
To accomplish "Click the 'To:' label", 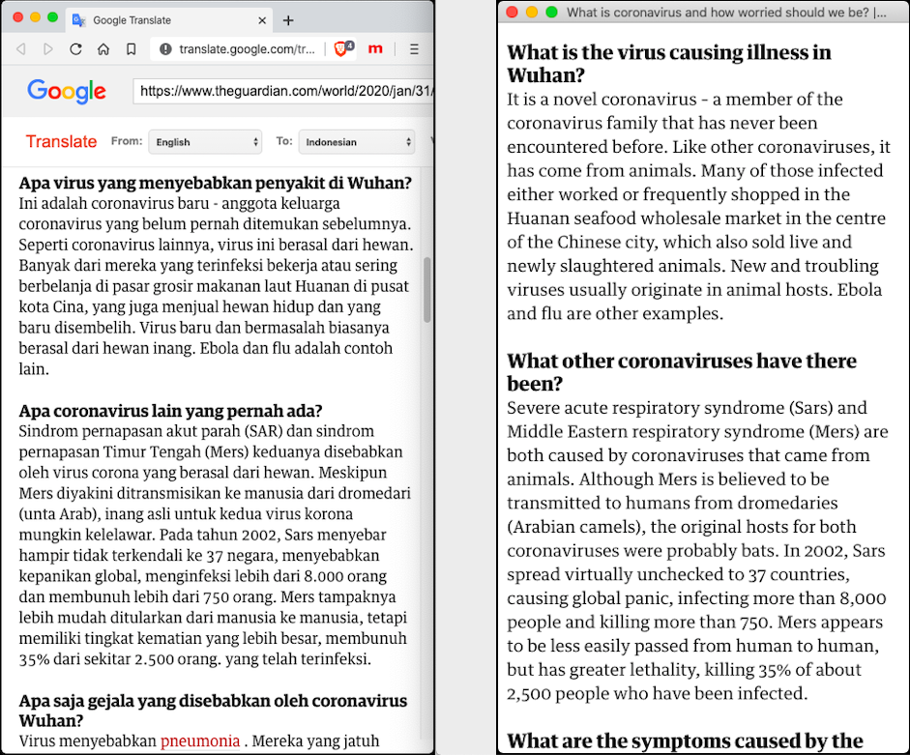I will click(x=283, y=141).
